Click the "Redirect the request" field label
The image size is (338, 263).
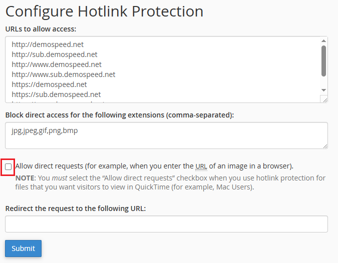coord(75,208)
